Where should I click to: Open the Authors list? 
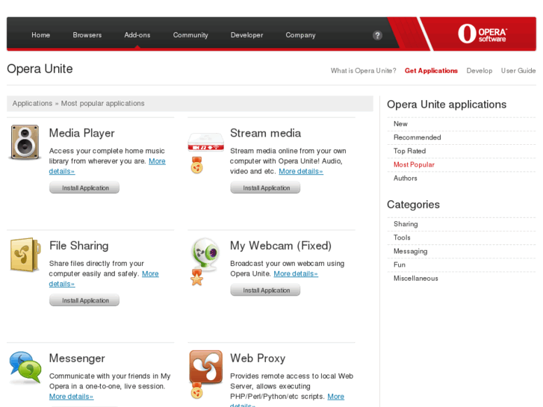[405, 178]
